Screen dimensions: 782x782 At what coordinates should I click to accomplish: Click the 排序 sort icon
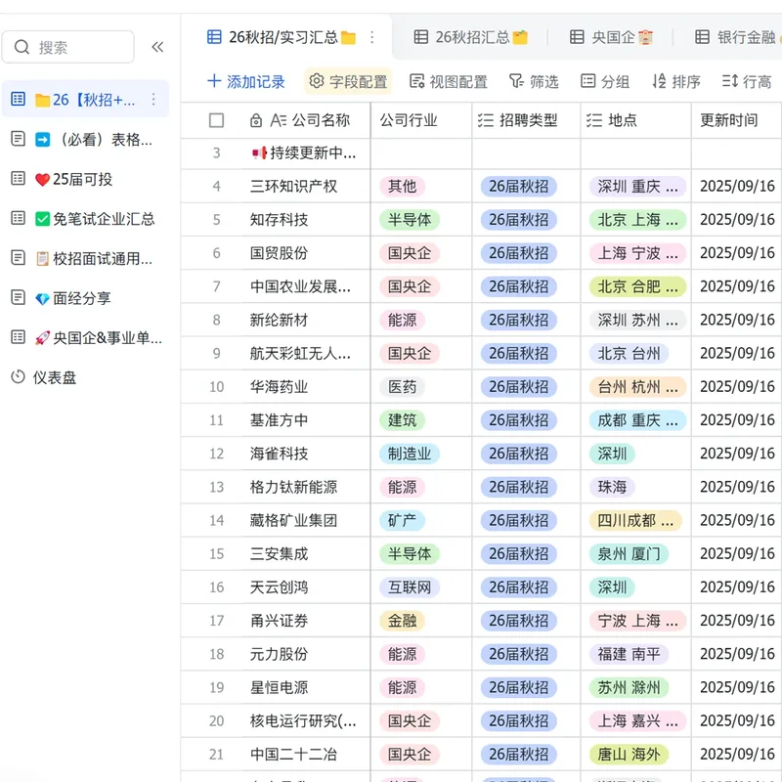(659, 81)
